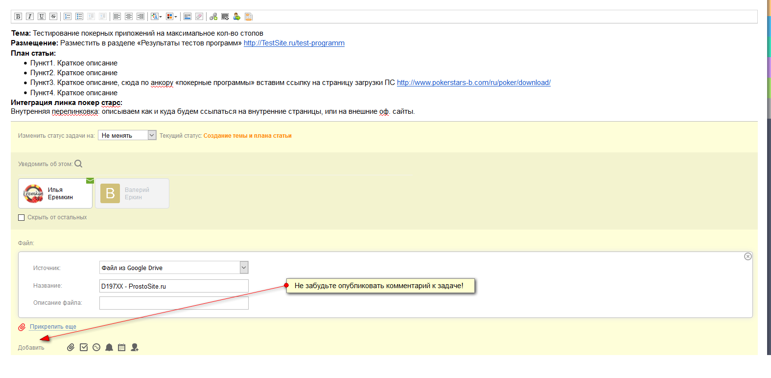Open the task status dropdown 'Не менять'
Image resolution: width=771 pixels, height=378 pixels.
coord(127,135)
